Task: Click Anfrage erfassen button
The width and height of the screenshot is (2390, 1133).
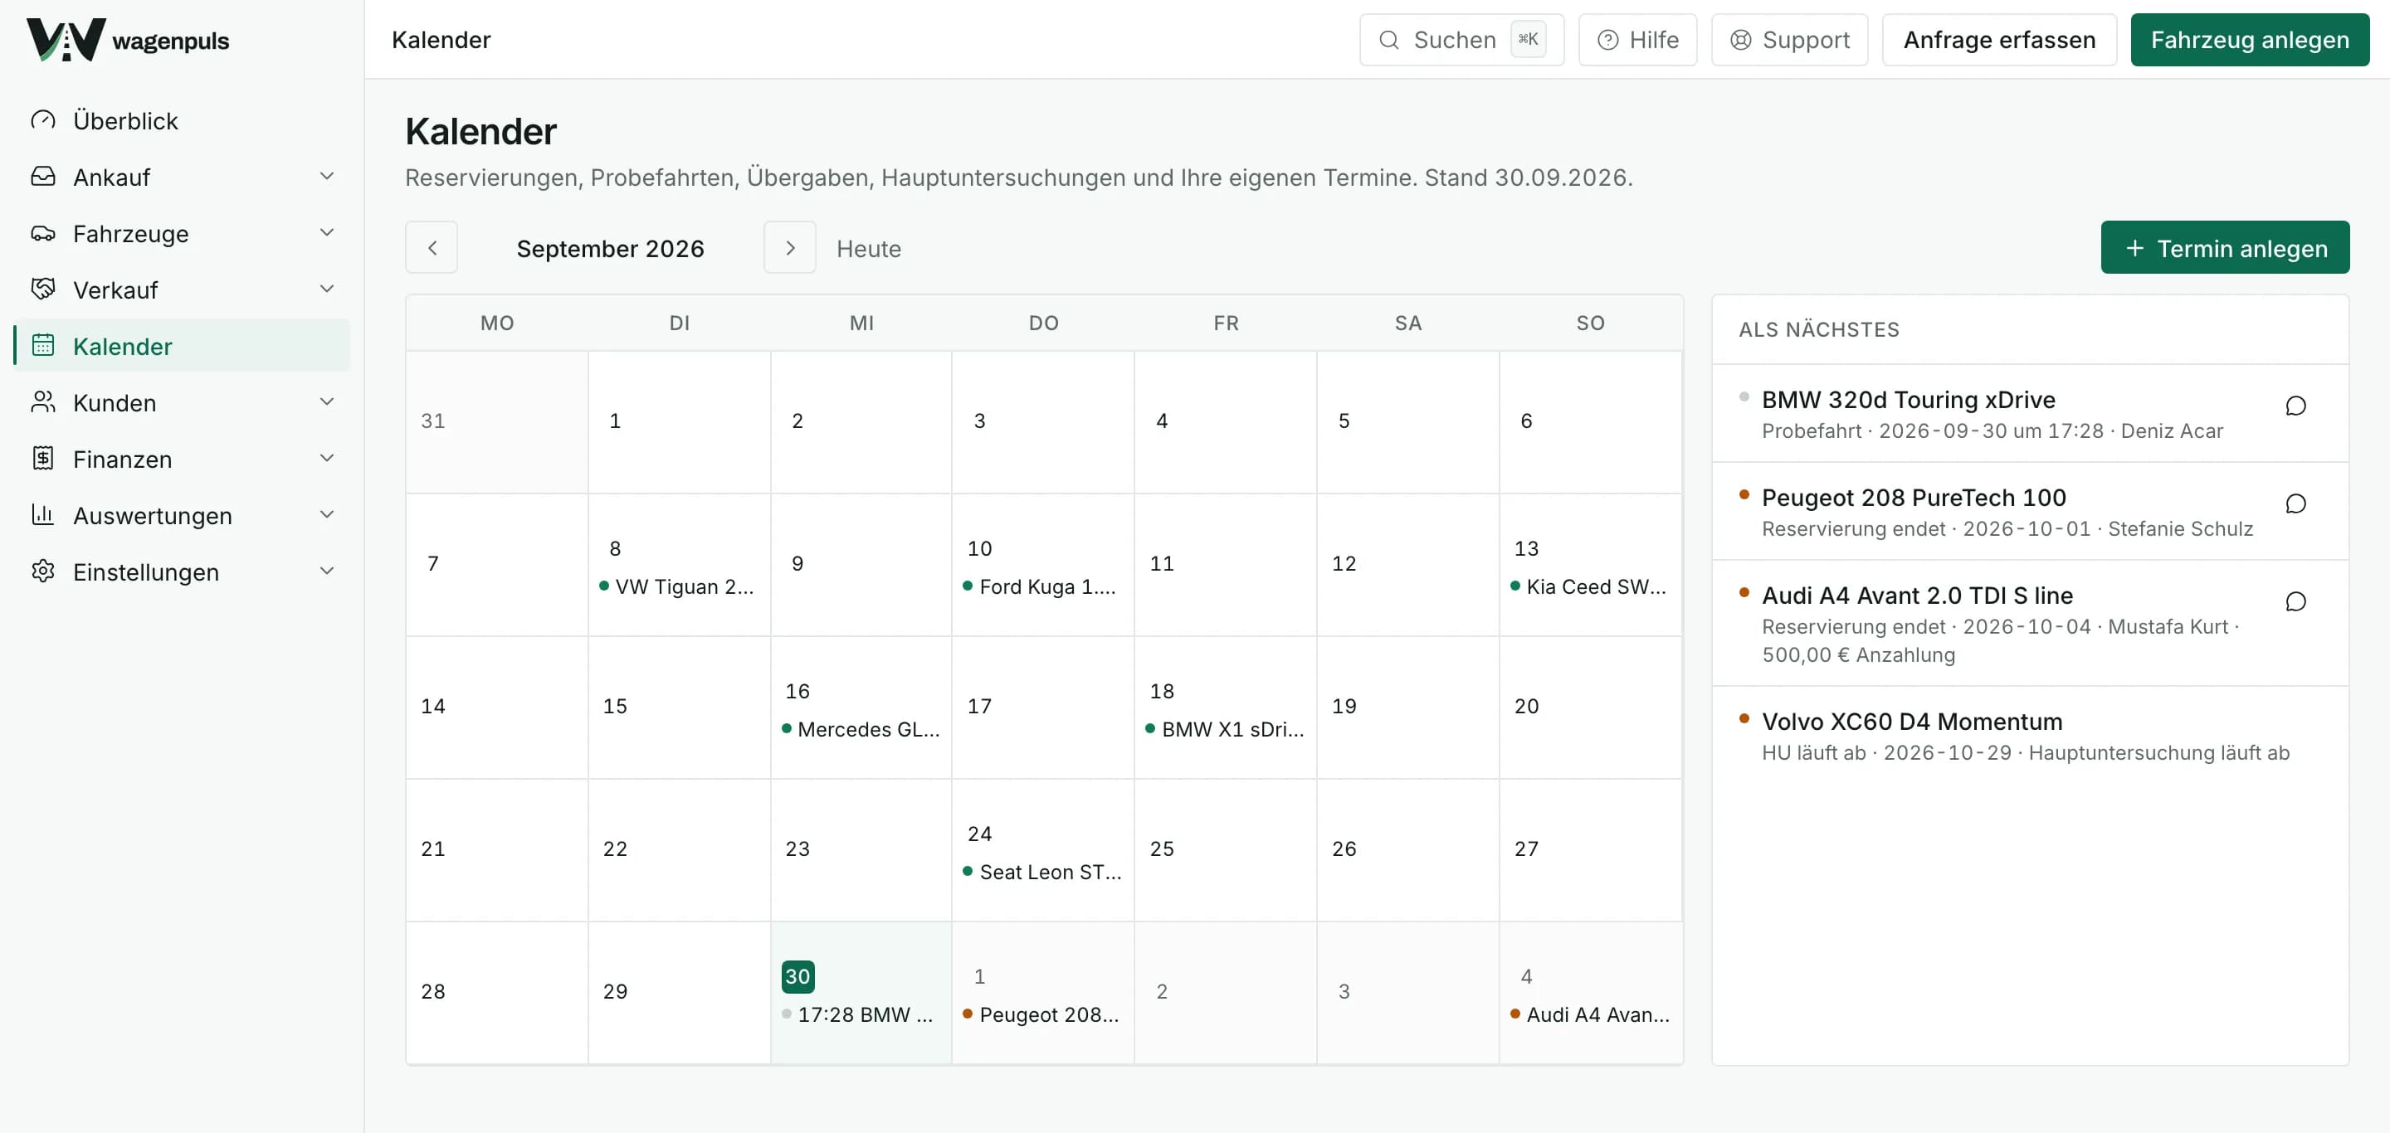Action: coord(1999,40)
